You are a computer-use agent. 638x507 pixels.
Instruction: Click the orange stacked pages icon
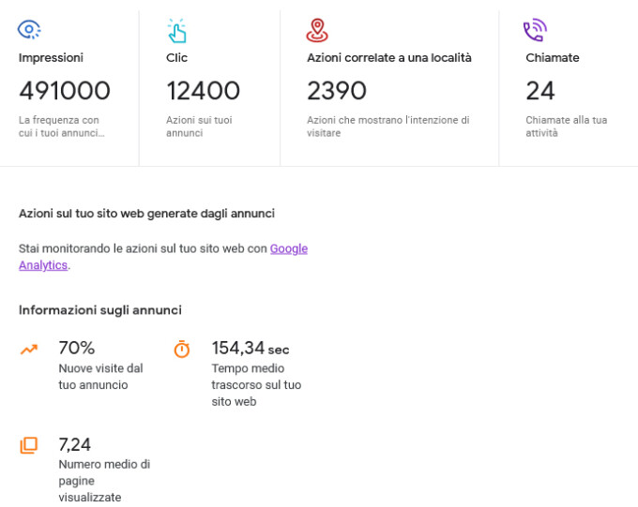(x=29, y=445)
